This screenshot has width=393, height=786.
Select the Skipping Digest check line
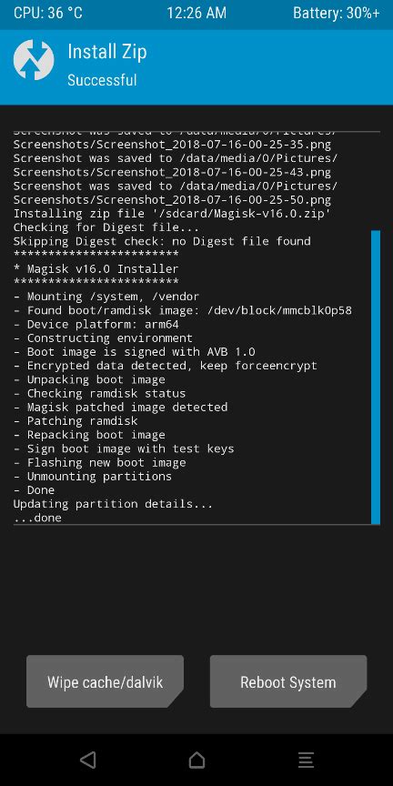point(162,241)
